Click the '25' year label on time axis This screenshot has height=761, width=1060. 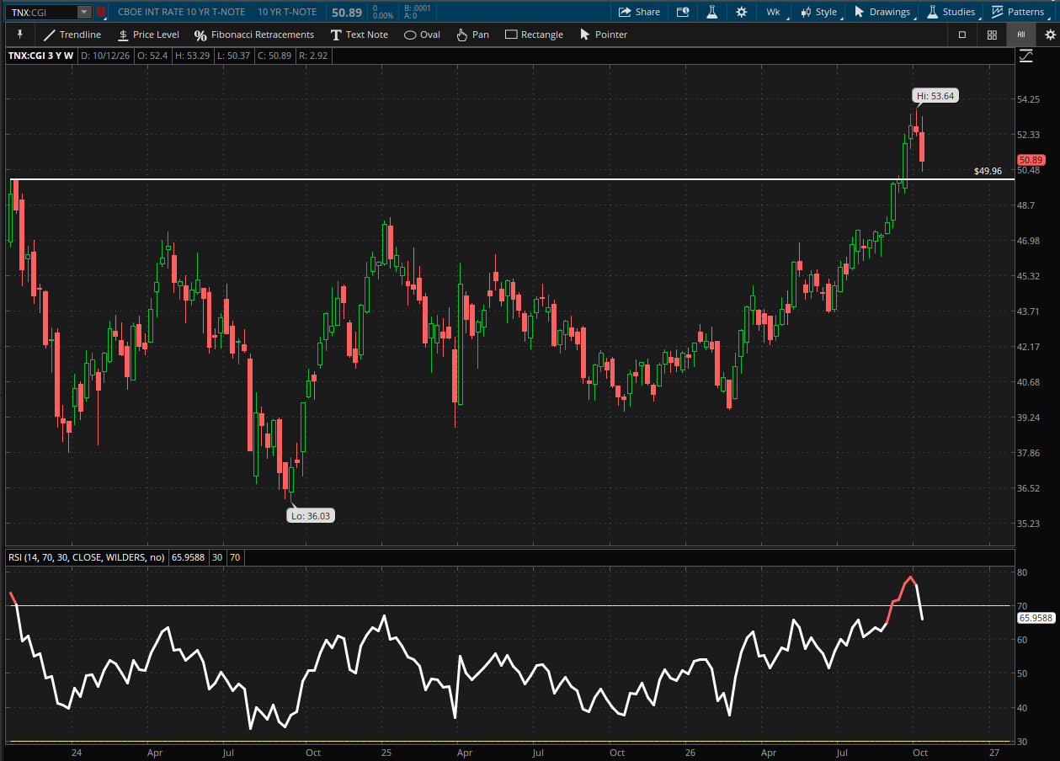coord(386,752)
